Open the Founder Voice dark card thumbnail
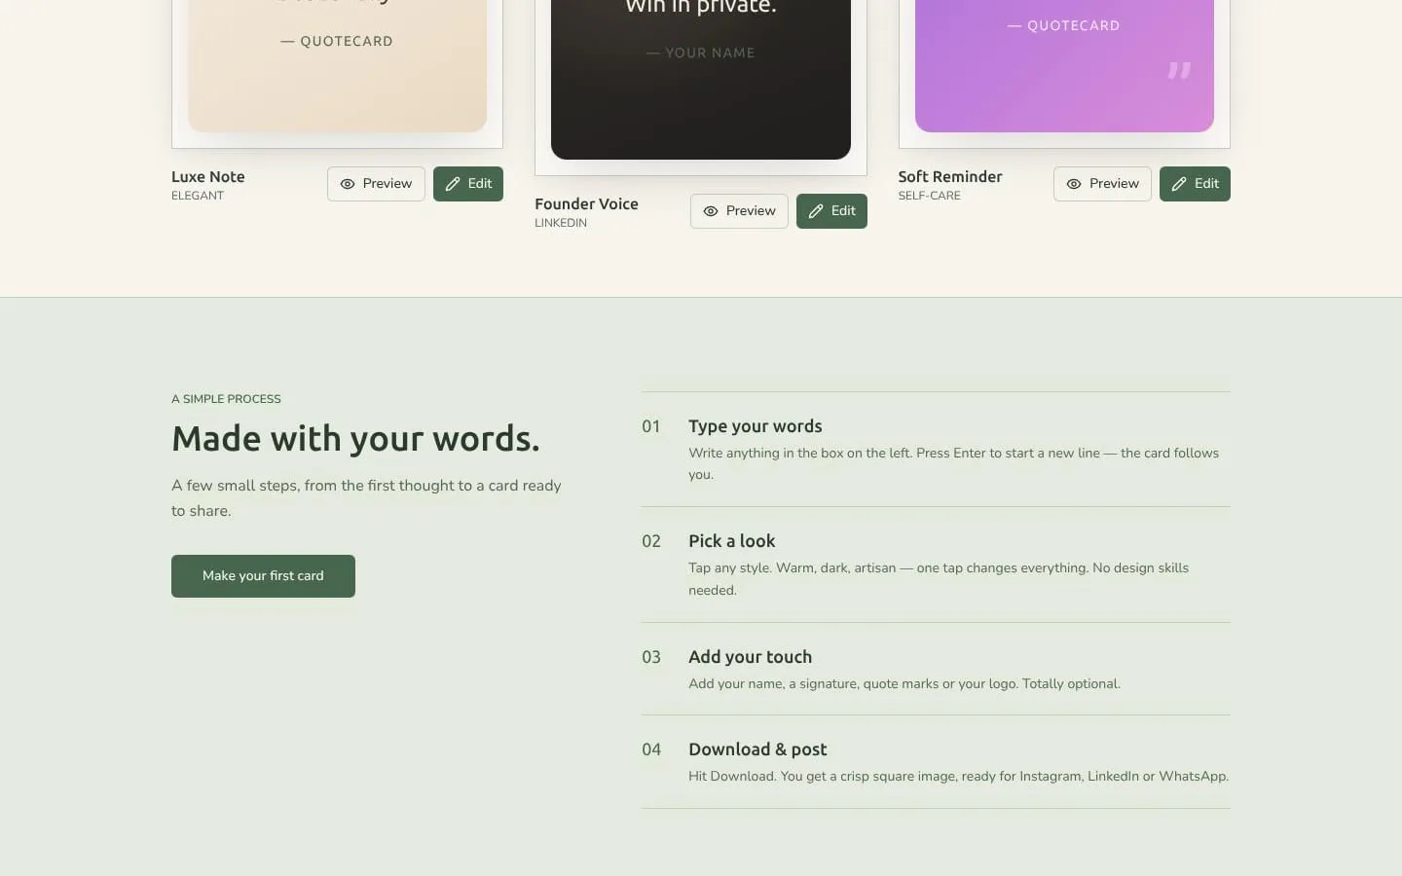 (701, 80)
